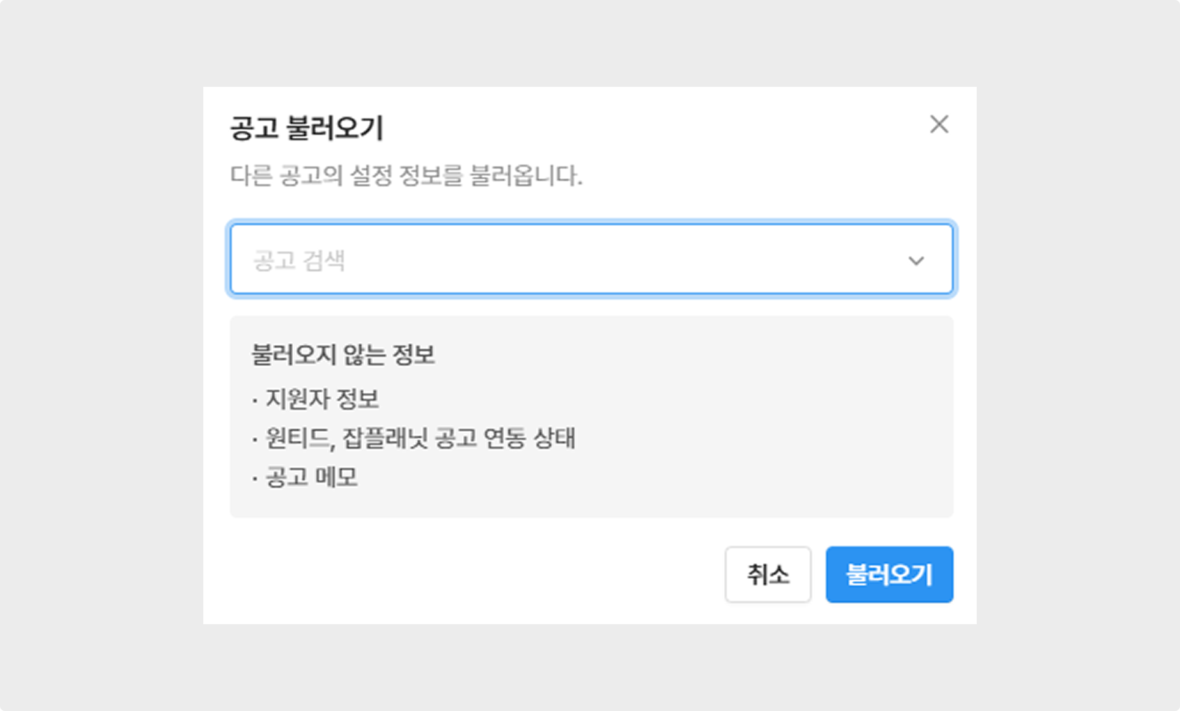The height and width of the screenshot is (711, 1180).
Task: Select the 공고 메모 list item
Action: tap(312, 478)
